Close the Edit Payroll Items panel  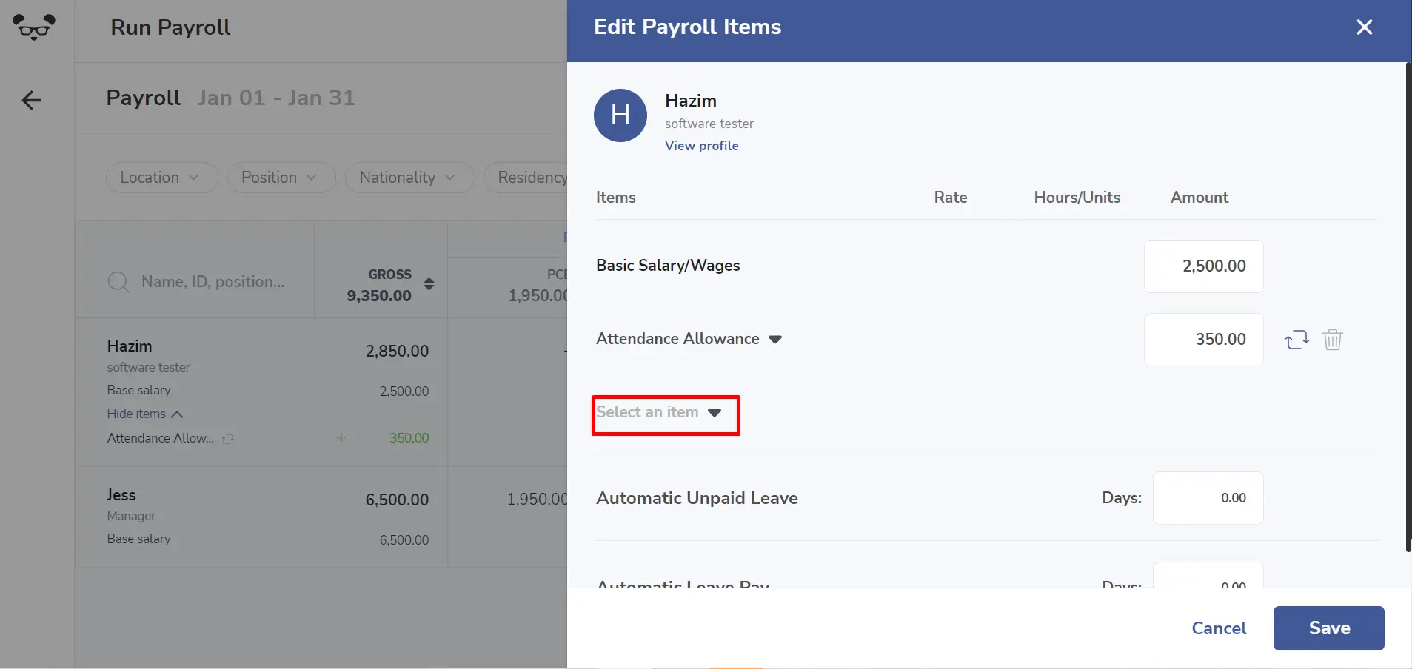click(1364, 27)
